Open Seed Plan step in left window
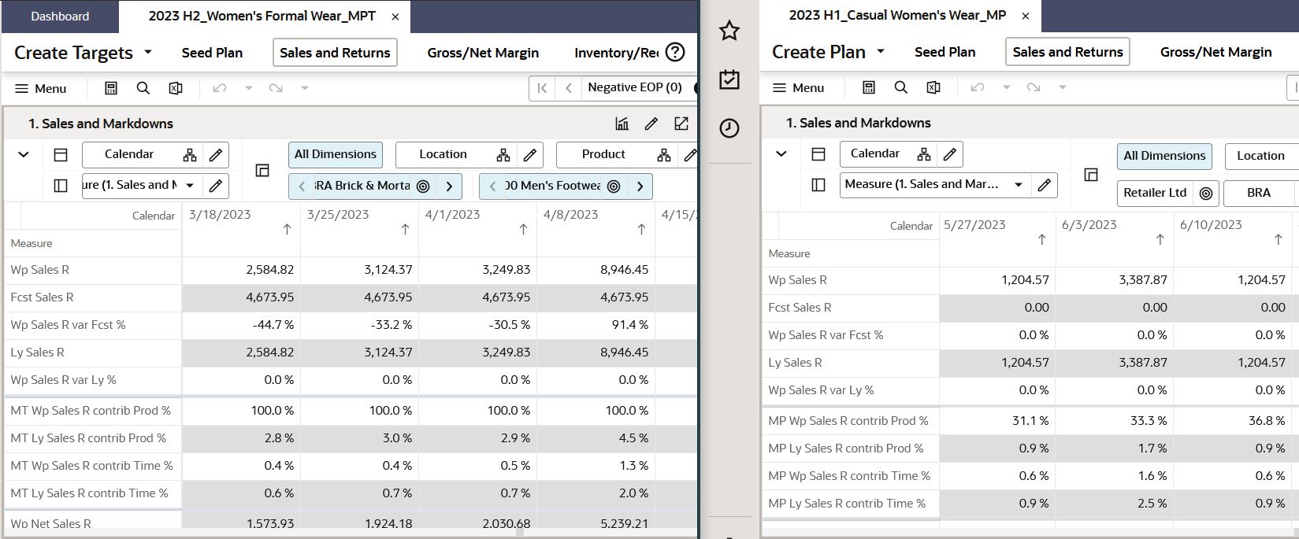This screenshot has width=1299, height=539. tap(212, 53)
